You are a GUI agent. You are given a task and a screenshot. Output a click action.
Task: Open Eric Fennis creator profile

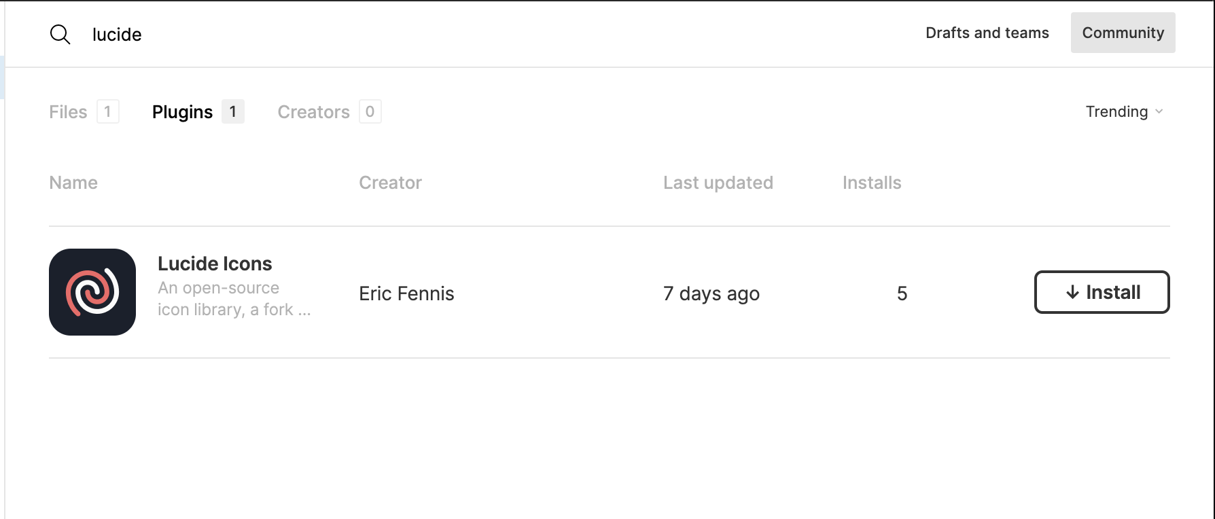pos(406,293)
